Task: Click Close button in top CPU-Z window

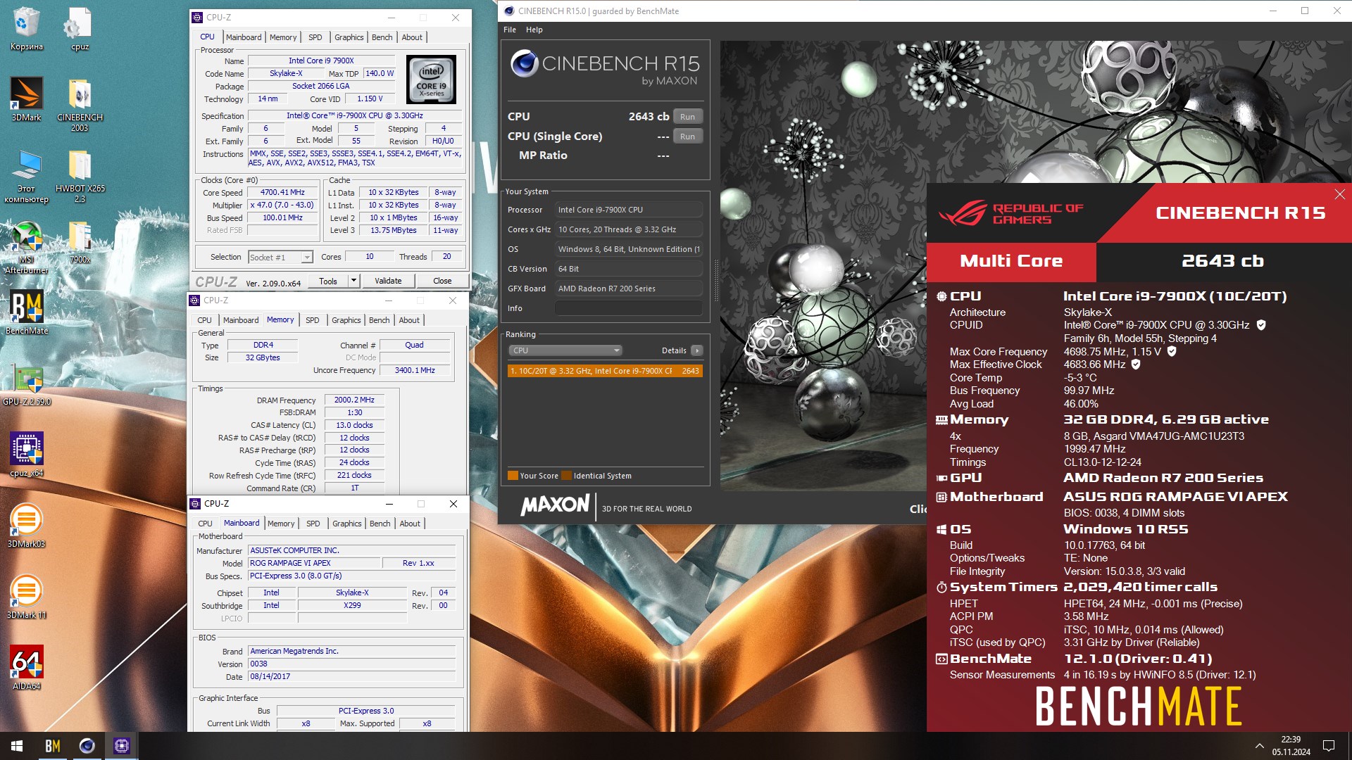Action: pyautogui.click(x=442, y=281)
